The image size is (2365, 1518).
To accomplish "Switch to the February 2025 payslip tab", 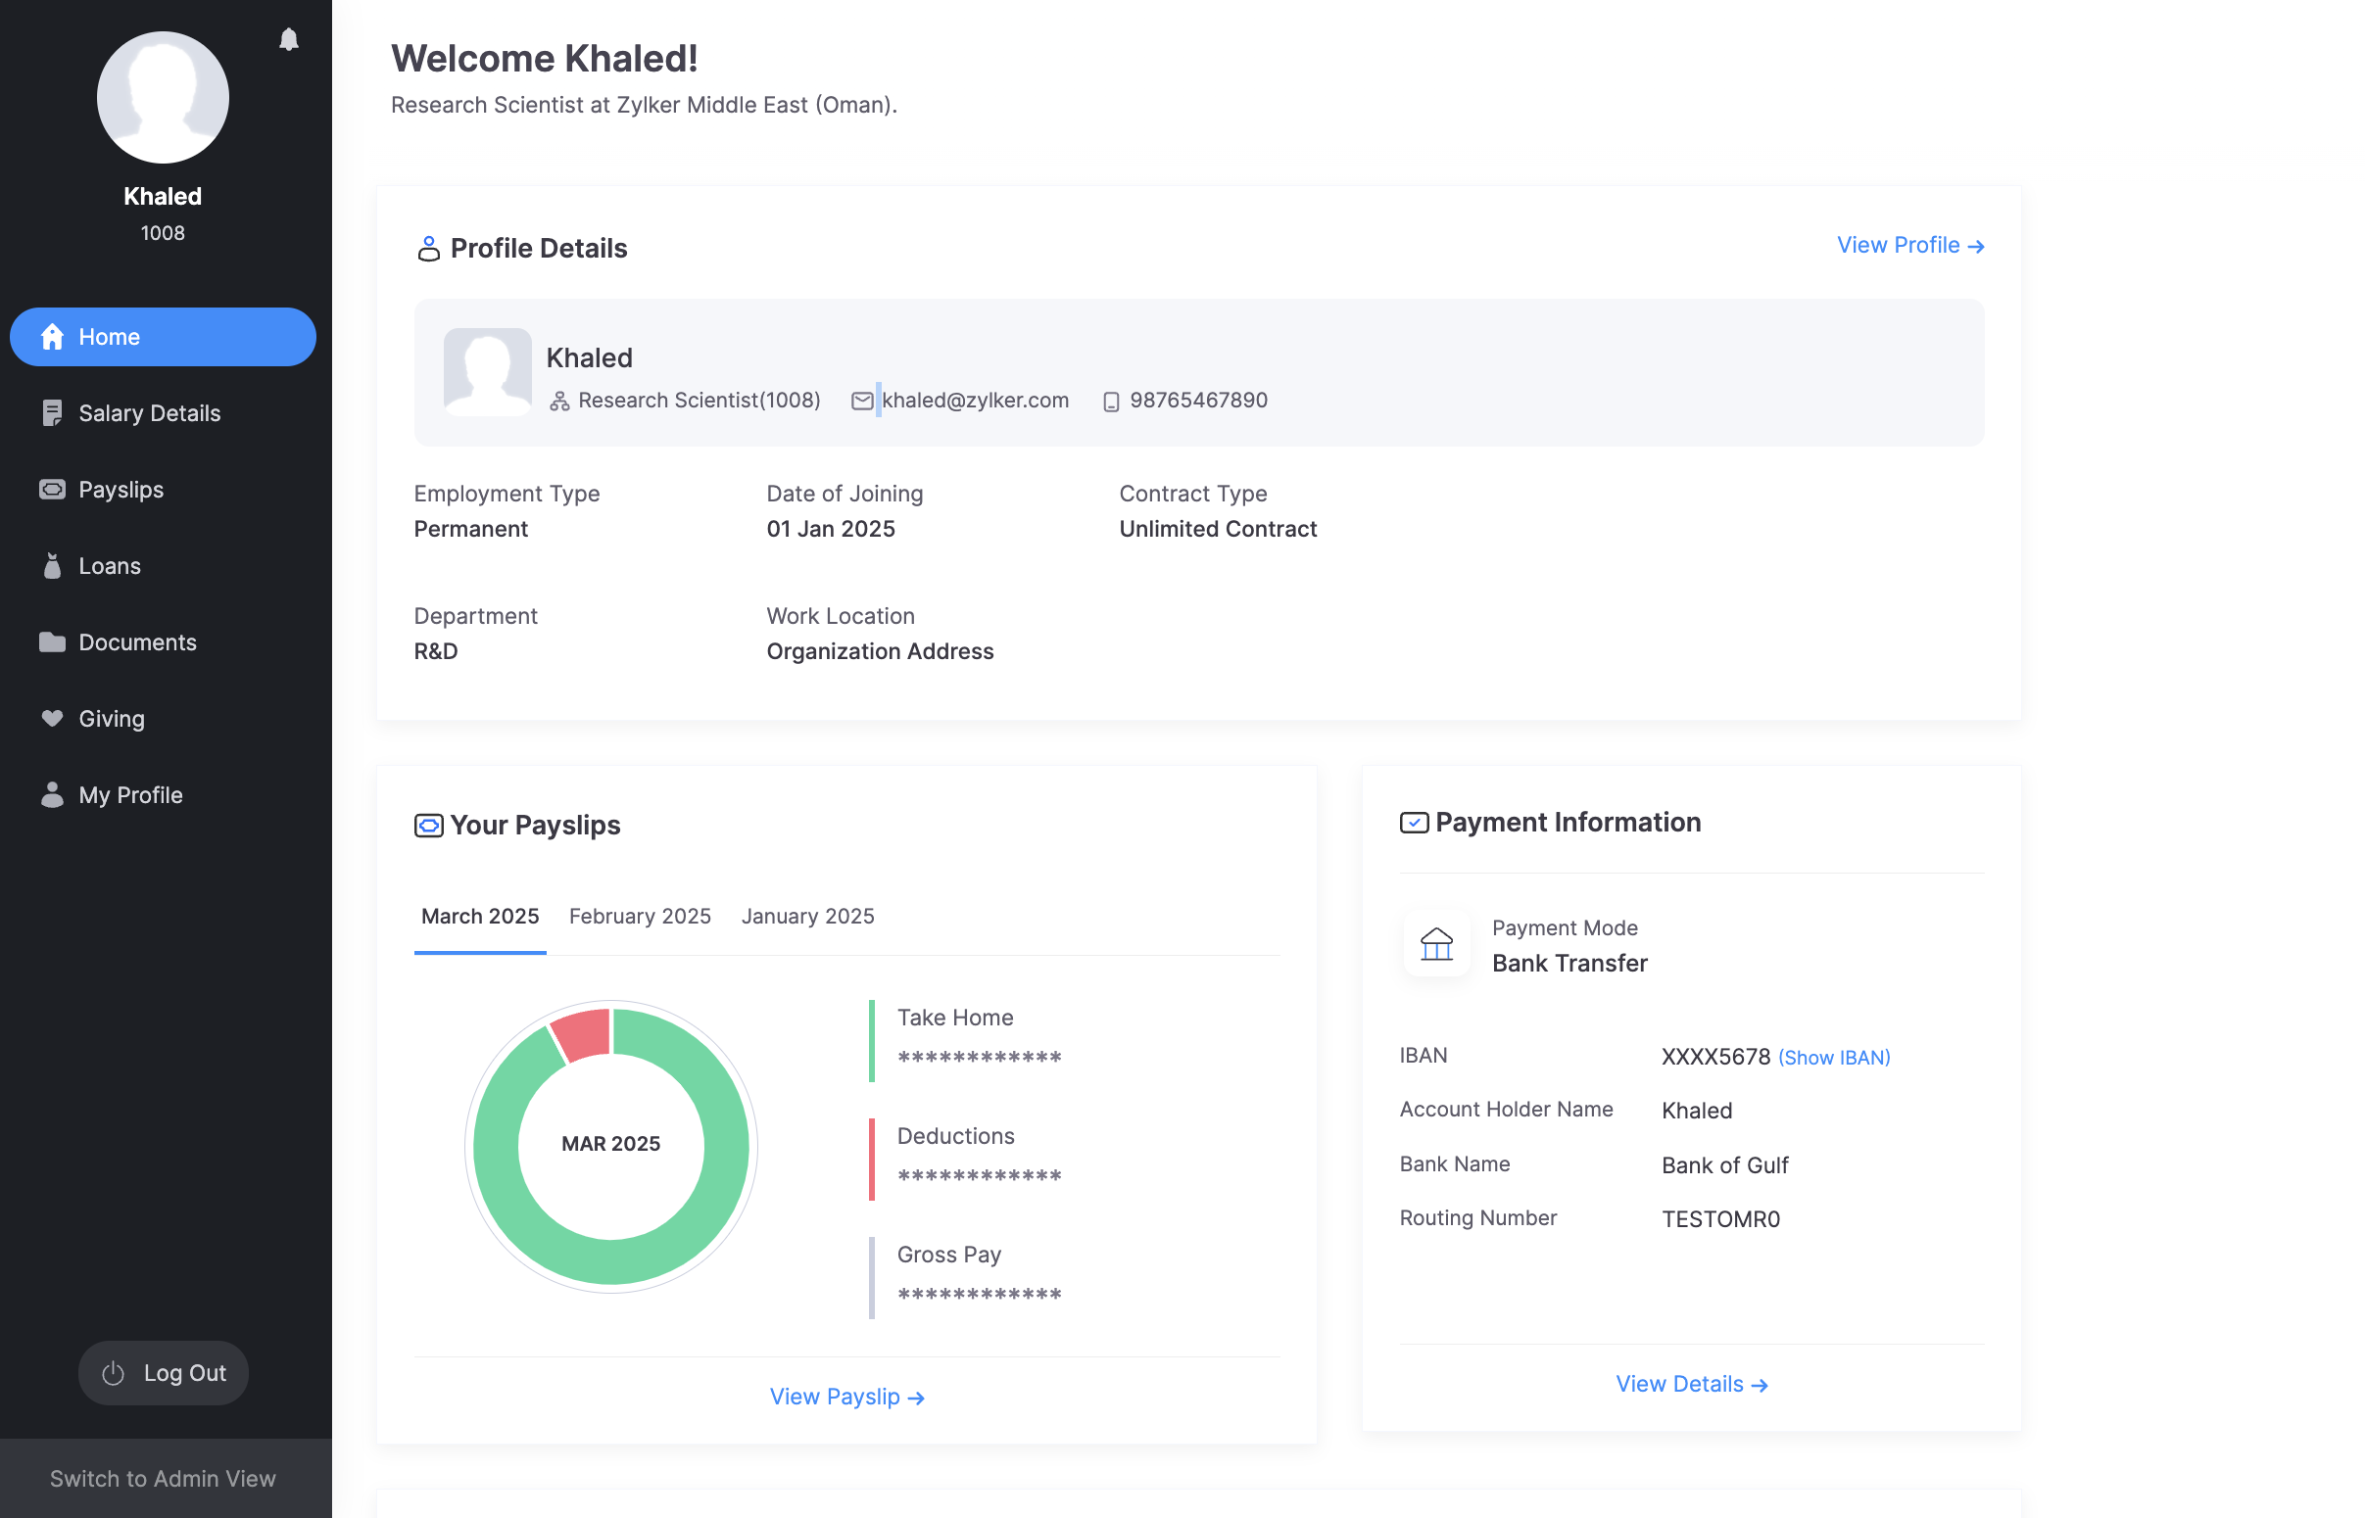I will [x=640, y=917].
